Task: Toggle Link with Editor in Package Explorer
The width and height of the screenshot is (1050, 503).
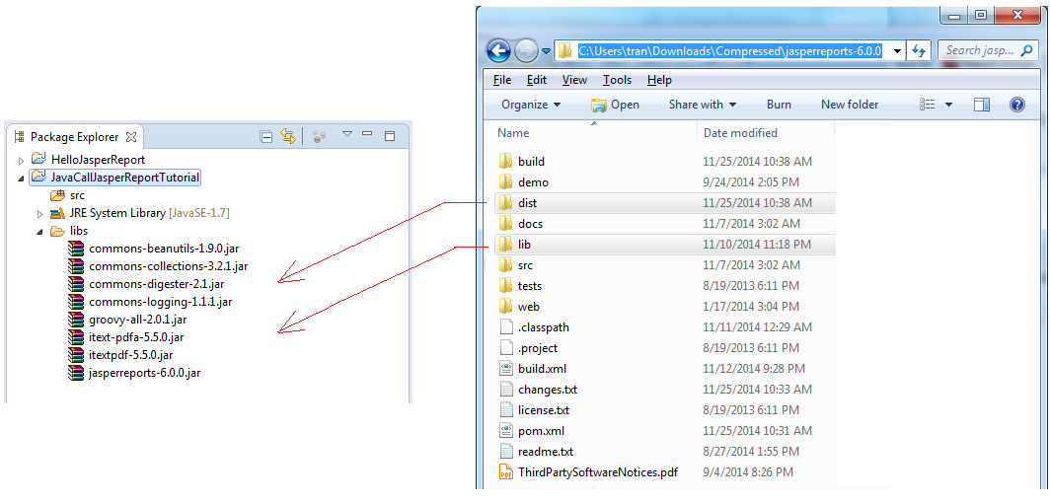Action: [x=288, y=136]
